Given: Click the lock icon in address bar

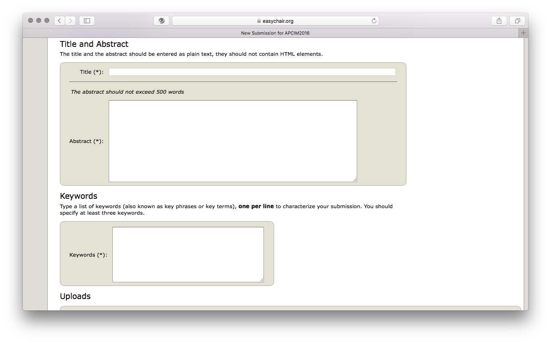Looking at the screenshot, I should pyautogui.click(x=259, y=21).
